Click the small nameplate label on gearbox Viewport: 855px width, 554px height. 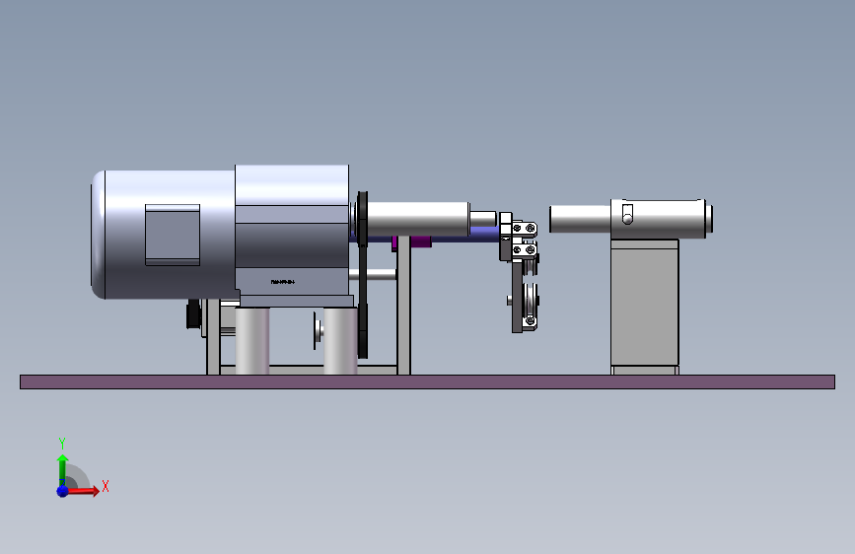(282, 282)
